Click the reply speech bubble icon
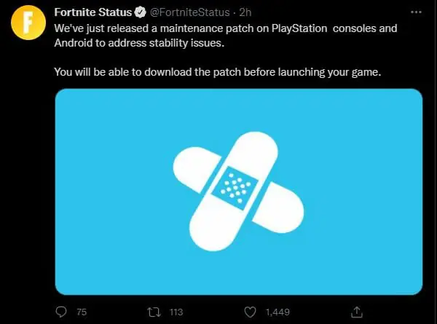437x324 pixels. tap(61, 312)
